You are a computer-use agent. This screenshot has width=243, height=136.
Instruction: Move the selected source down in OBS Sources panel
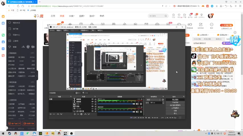coord(89,114)
